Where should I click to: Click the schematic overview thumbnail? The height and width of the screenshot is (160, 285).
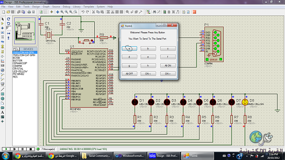coord(25,31)
